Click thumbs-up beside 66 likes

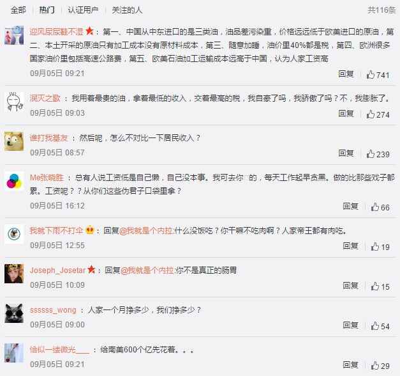click(x=375, y=207)
